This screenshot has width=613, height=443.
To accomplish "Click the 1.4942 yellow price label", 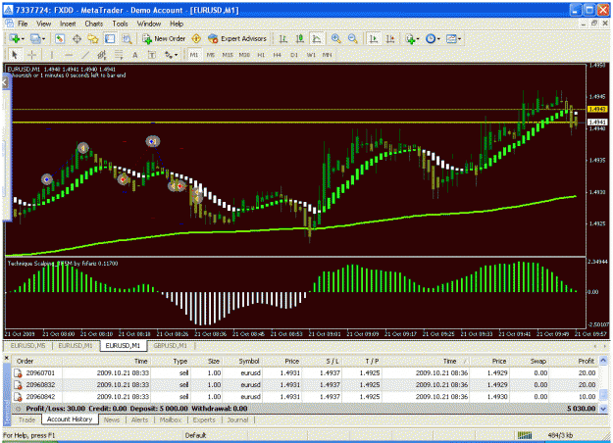I will coord(597,110).
